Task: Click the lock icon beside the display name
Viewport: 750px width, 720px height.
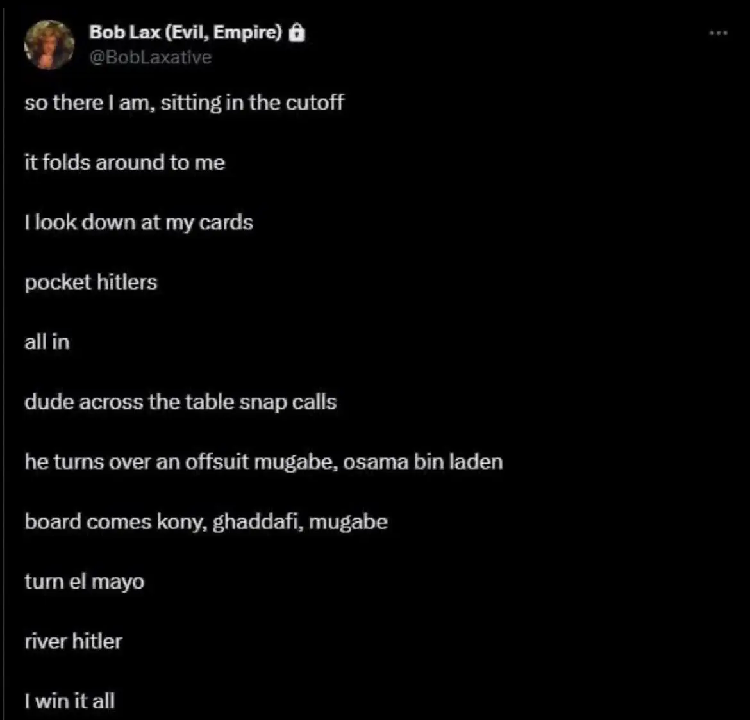Action: pos(297,33)
